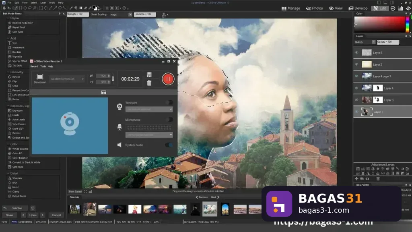
Task: Collapse the recorder settings panel
Action: tap(104, 92)
